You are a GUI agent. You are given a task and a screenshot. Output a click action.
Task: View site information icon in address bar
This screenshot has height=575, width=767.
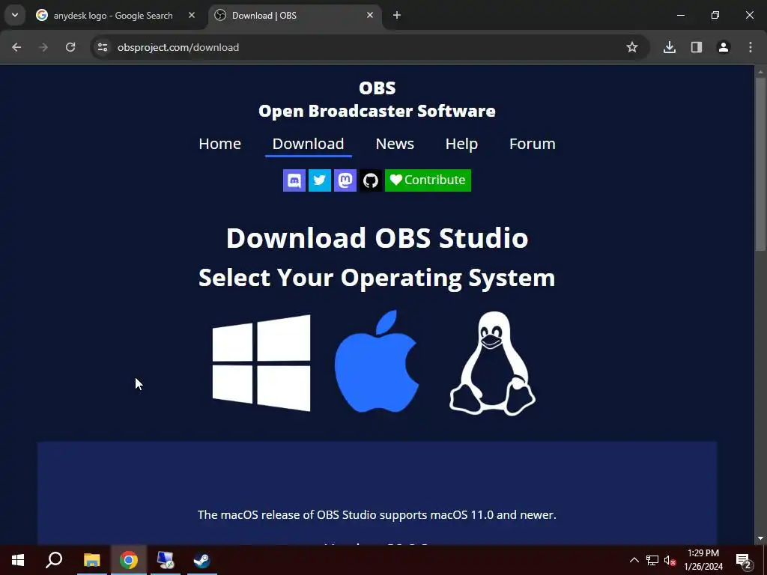click(103, 47)
